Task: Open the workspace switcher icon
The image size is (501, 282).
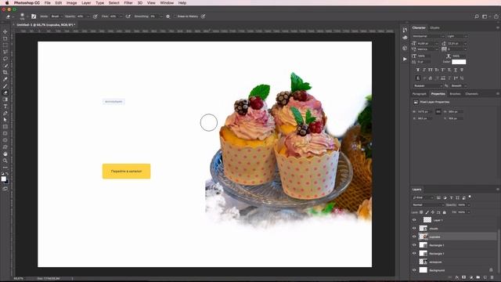Action: [x=485, y=16]
